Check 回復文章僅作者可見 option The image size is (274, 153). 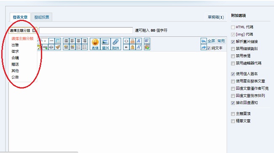[233, 89]
